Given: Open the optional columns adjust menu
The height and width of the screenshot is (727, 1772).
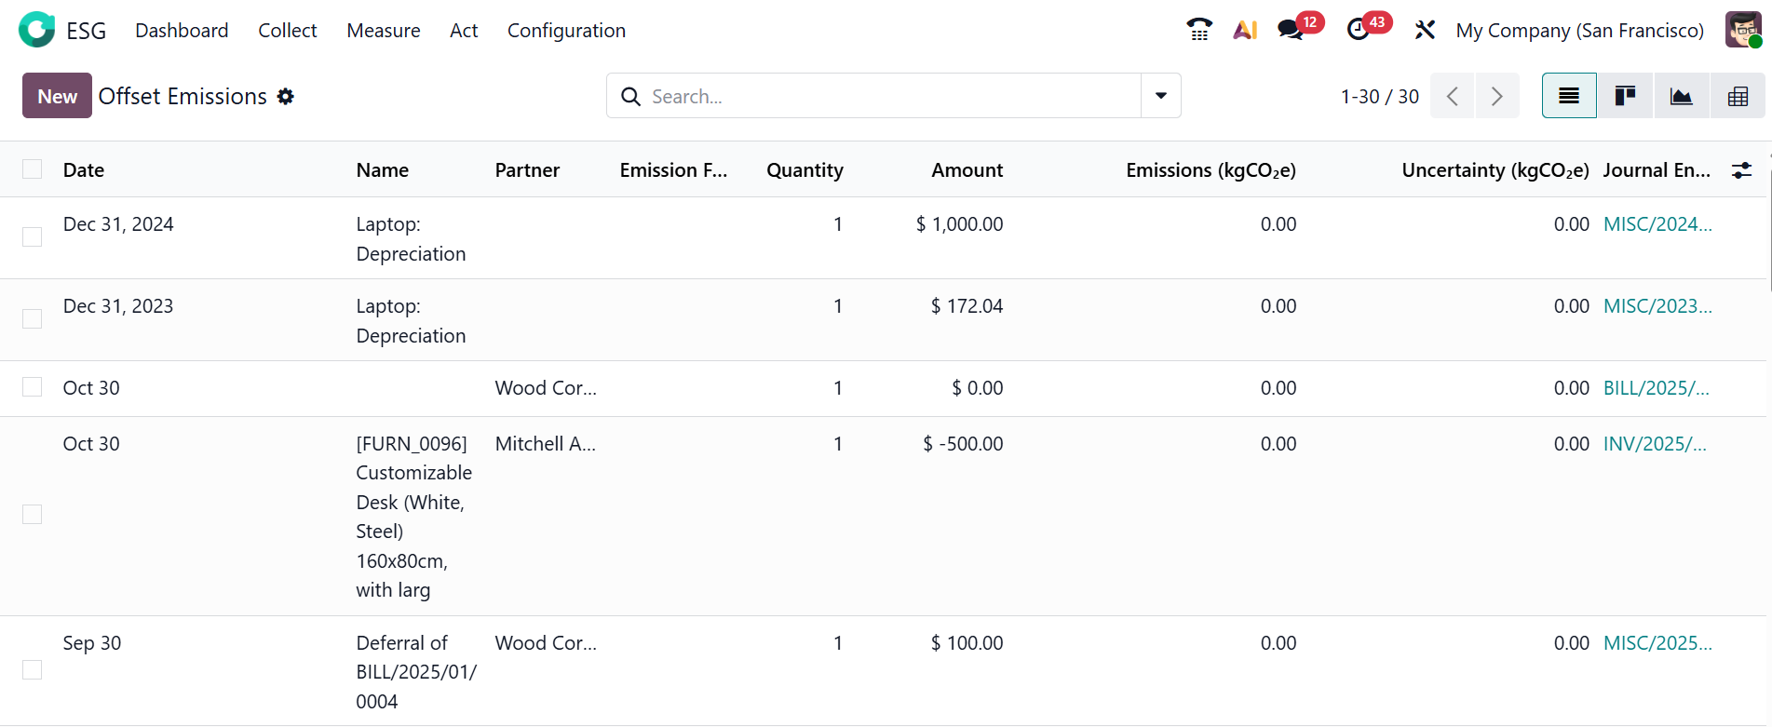Looking at the screenshot, I should click(1741, 170).
